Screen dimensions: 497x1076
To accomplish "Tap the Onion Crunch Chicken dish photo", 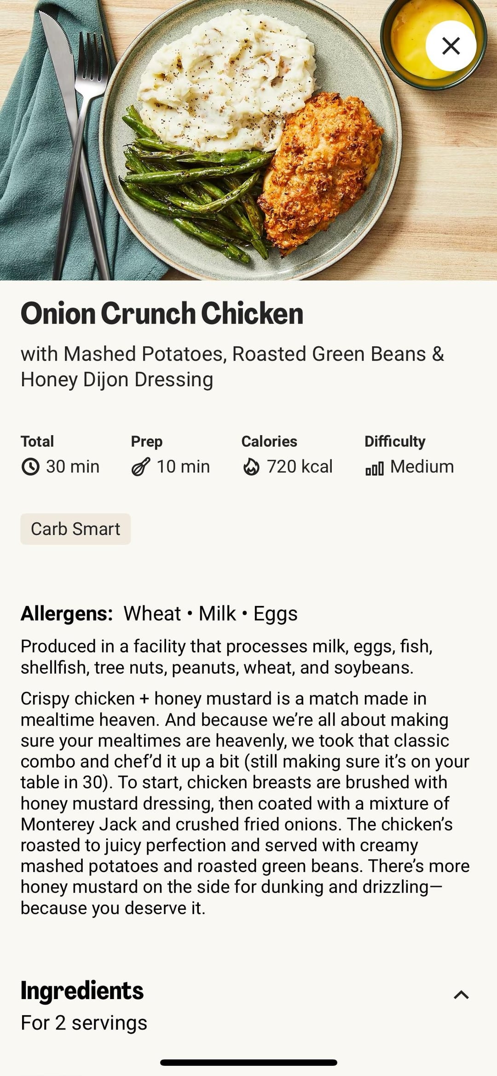I will [248, 138].
